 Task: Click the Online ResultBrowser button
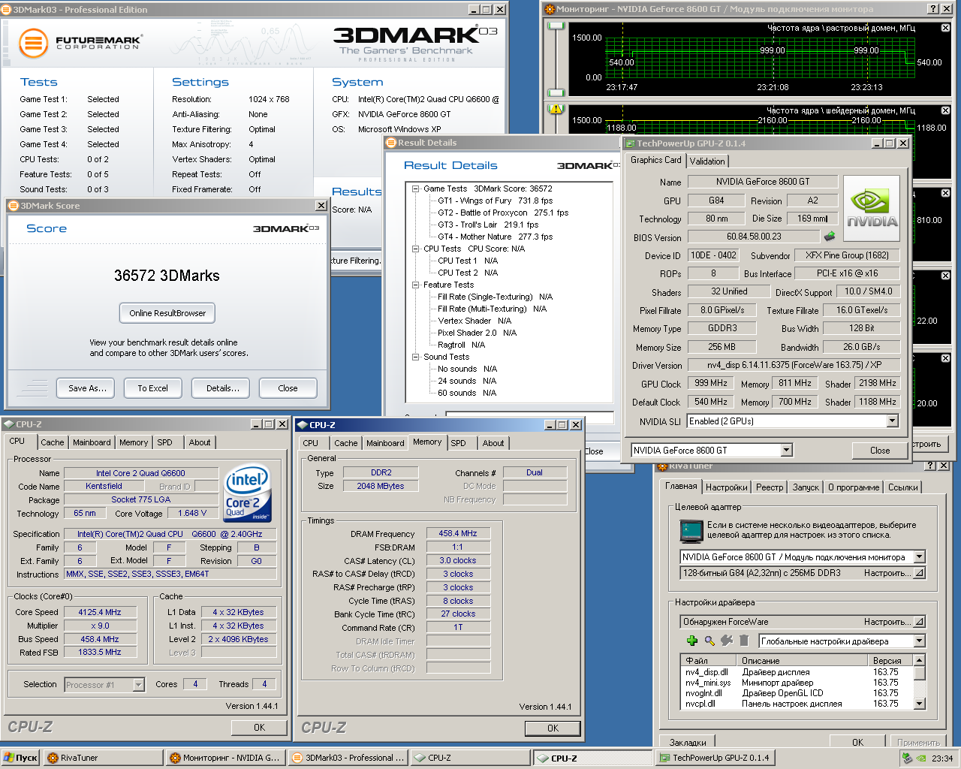click(x=167, y=313)
